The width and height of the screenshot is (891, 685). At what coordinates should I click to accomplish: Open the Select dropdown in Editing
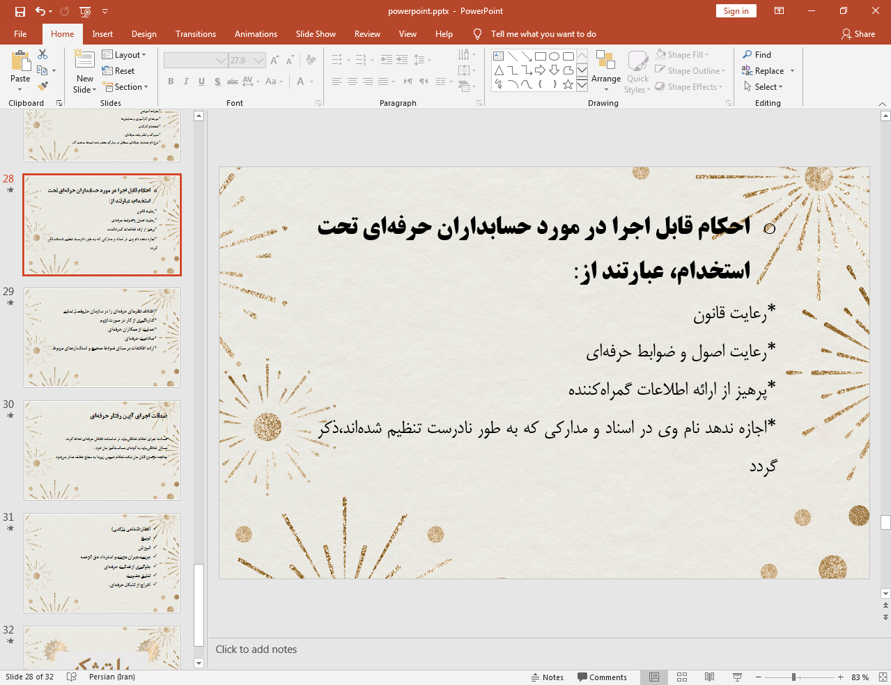764,87
